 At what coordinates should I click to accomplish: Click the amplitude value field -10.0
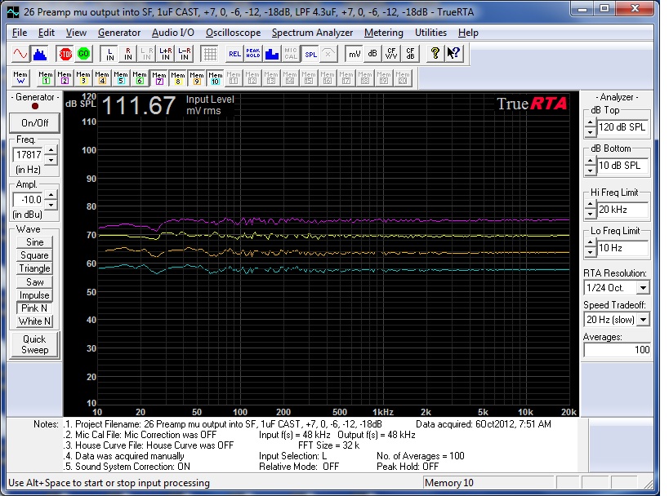tap(29, 200)
